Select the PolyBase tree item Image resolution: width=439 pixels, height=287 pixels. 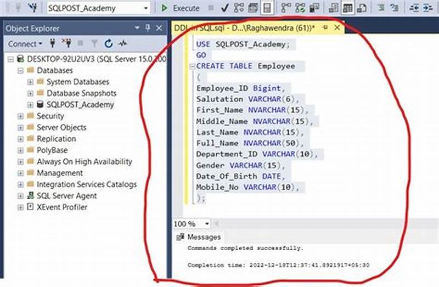(x=52, y=150)
